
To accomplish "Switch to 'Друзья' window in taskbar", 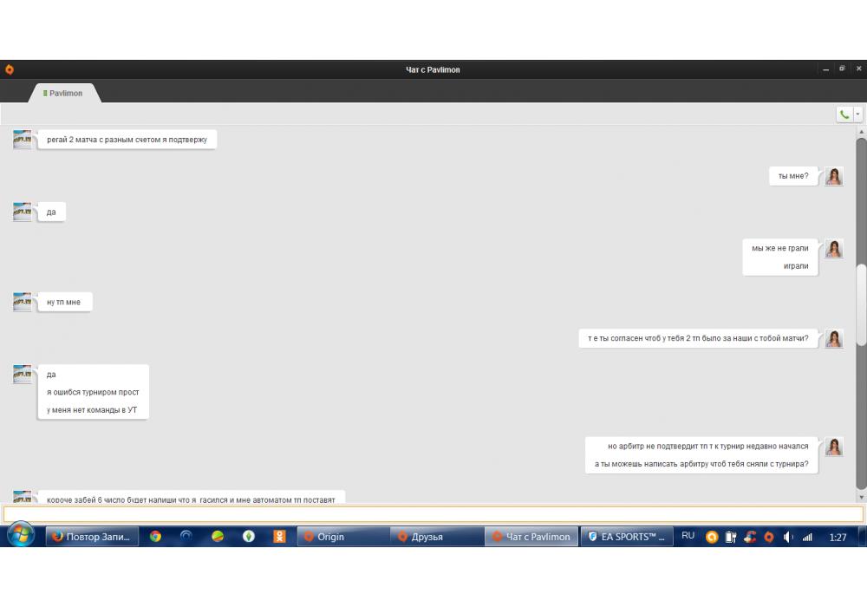I will pos(437,537).
